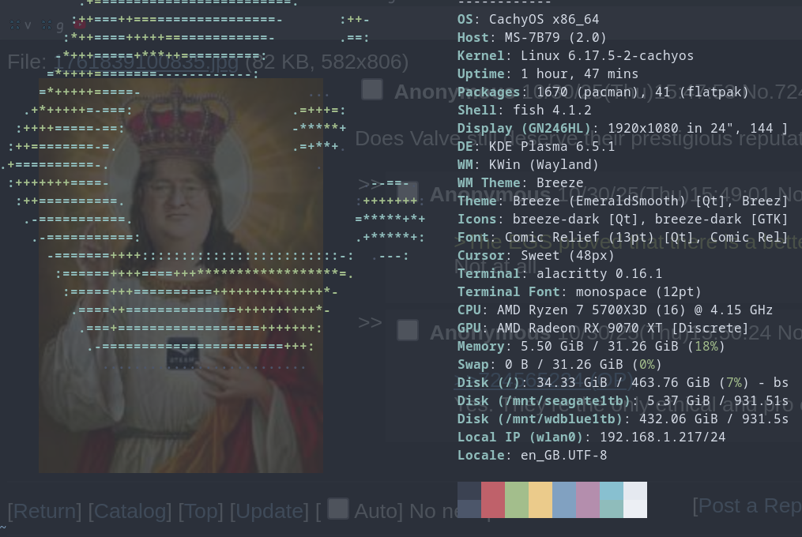Open the /g/ board clover icon in browser

(47, 24)
